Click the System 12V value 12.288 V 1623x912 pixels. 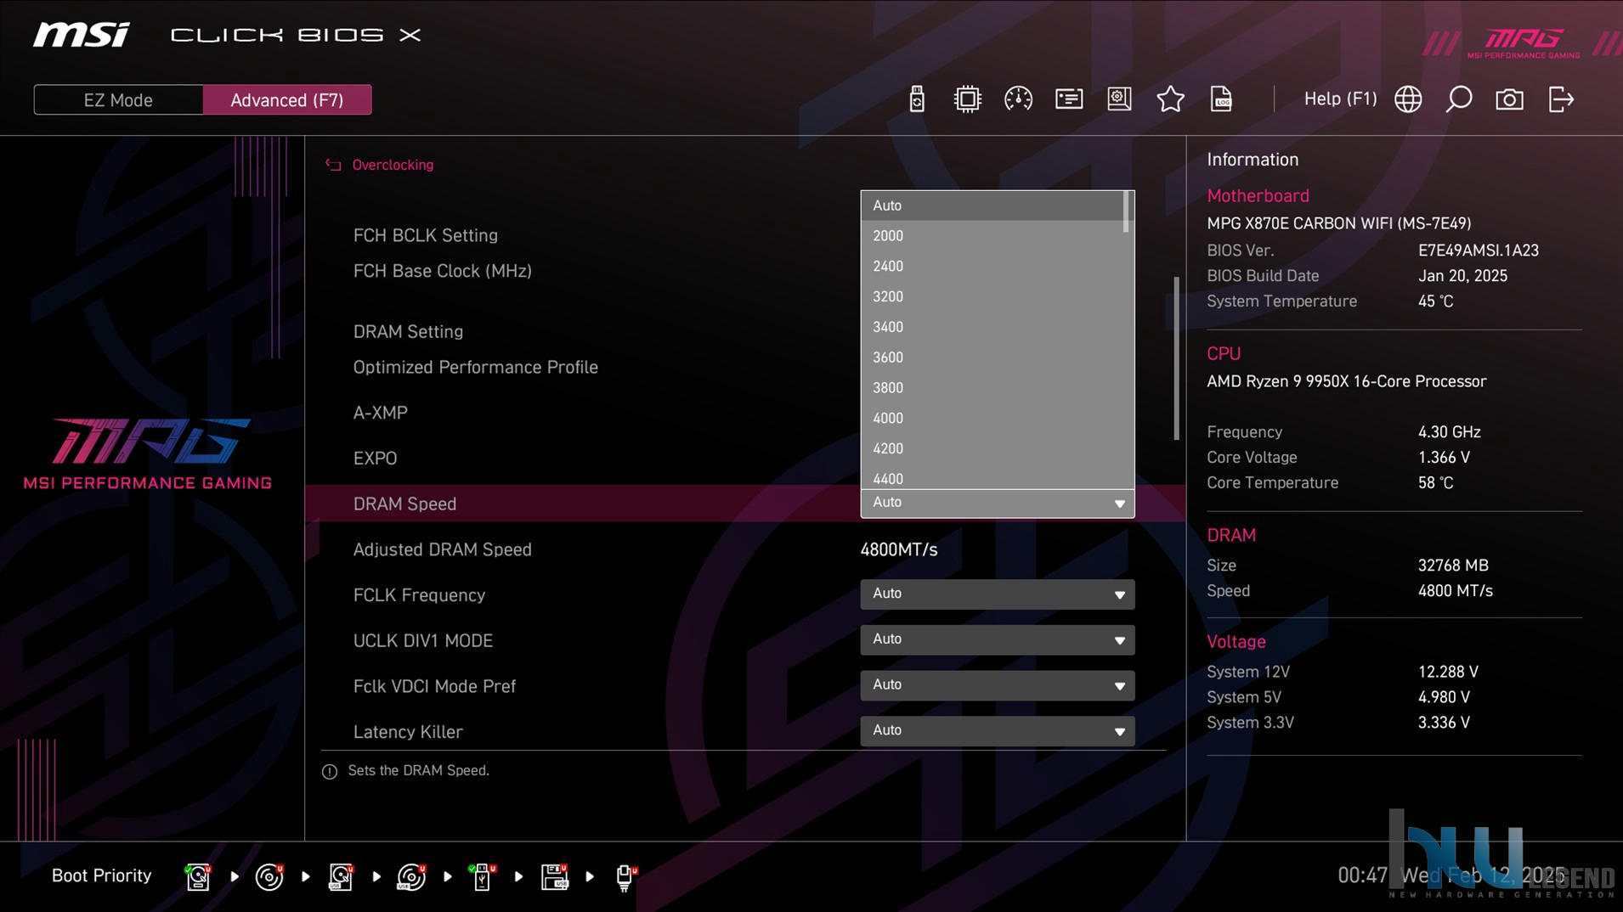[1448, 672]
